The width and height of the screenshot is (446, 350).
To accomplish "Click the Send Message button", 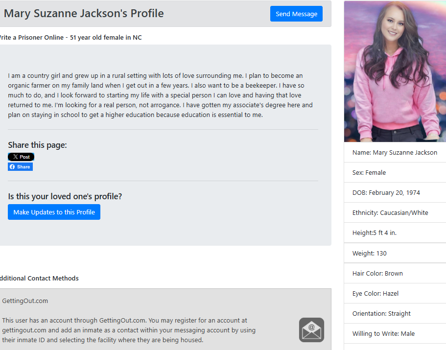I will (296, 14).
